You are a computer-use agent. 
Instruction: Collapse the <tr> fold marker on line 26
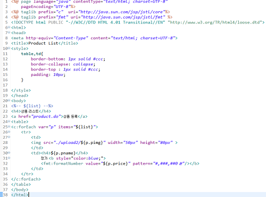point(9,132)
